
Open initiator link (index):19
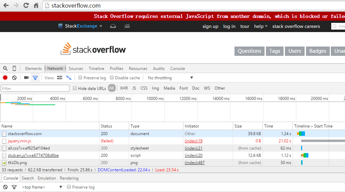tap(193, 141)
